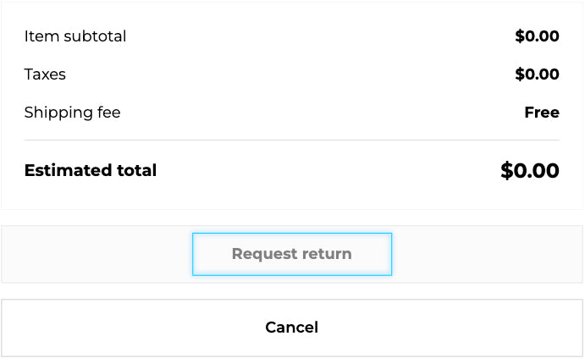The height and width of the screenshot is (358, 585).
Task: Click the bold "Estimated total" label
Action: coord(91,170)
